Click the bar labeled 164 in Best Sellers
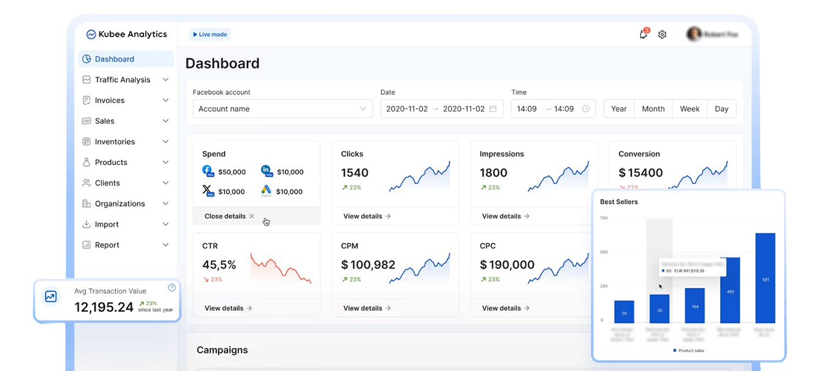This screenshot has height=371, width=826. (x=695, y=306)
